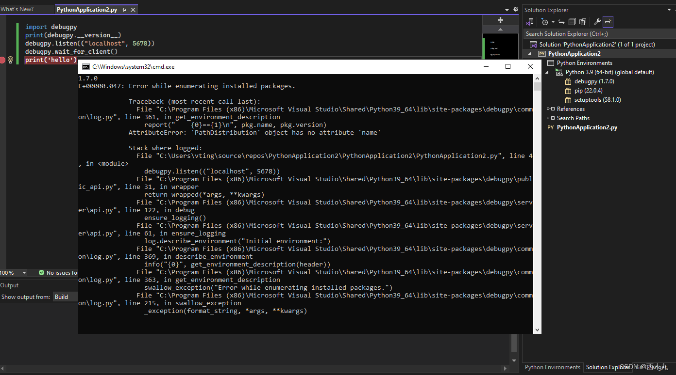The width and height of the screenshot is (676, 375).
Task: Click the Search Solution Explorer field
Action: pos(600,34)
